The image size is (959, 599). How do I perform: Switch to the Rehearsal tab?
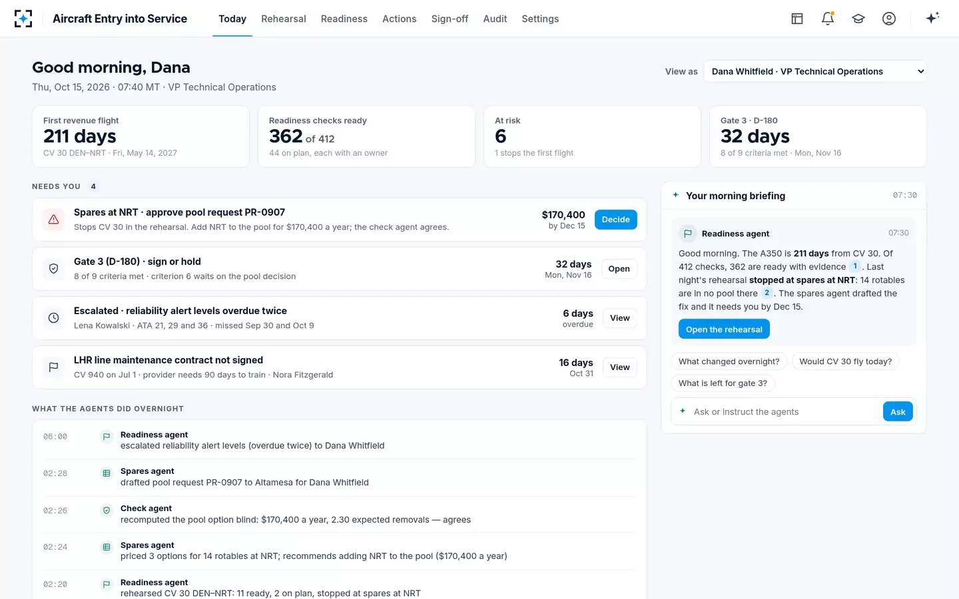pyautogui.click(x=284, y=19)
